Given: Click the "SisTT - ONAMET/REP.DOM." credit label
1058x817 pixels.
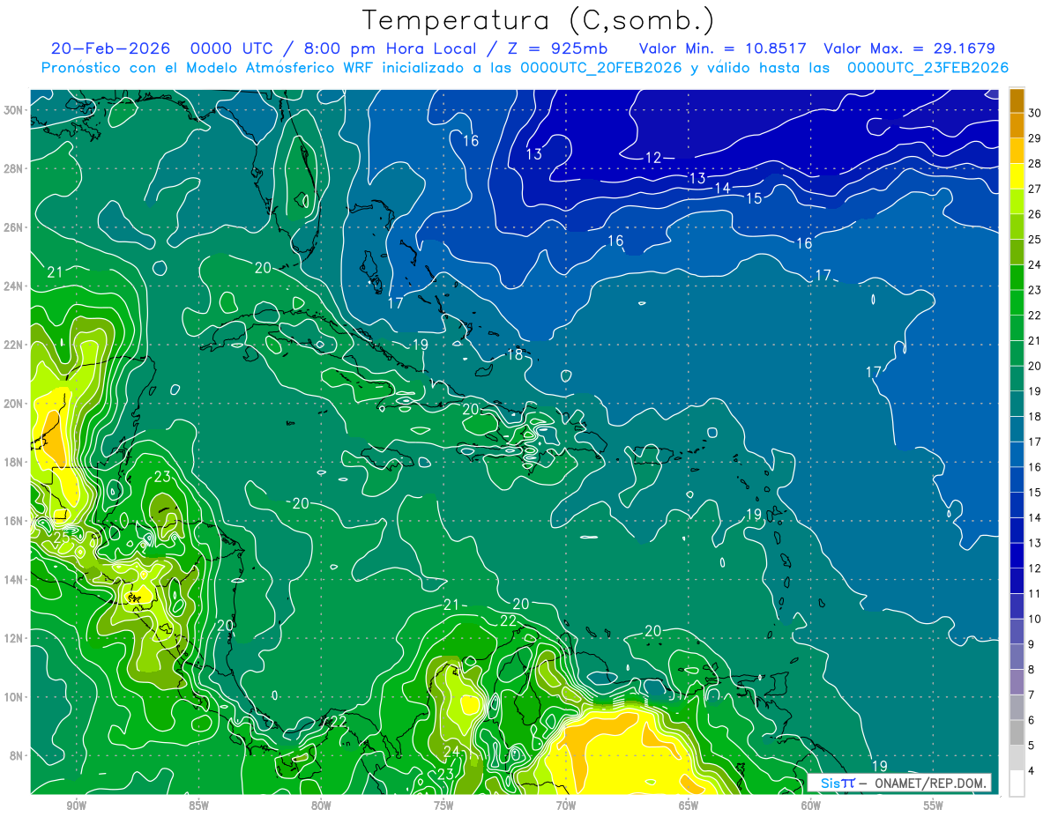Looking at the screenshot, I should [x=900, y=783].
